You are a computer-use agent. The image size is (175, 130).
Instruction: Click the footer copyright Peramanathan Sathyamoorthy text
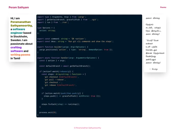pos(87,128)
